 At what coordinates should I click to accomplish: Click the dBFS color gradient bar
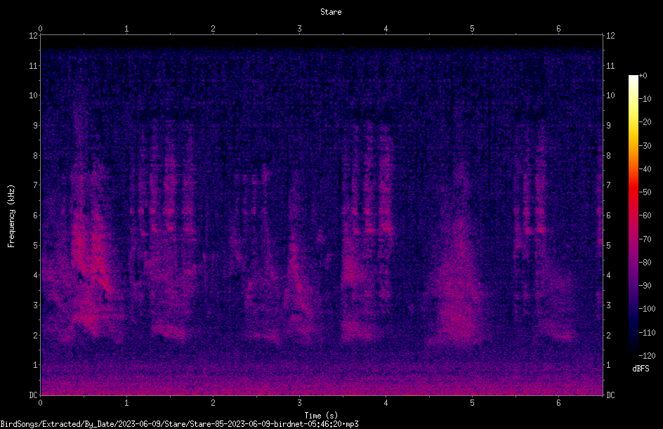point(633,215)
